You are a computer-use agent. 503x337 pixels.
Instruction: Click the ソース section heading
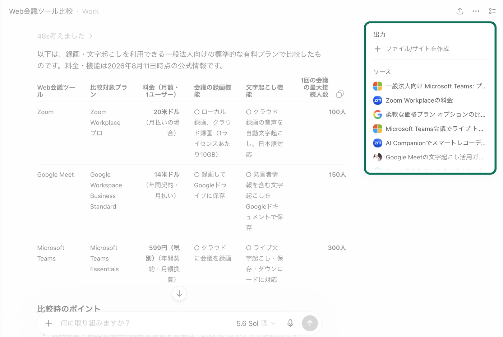pyautogui.click(x=382, y=72)
